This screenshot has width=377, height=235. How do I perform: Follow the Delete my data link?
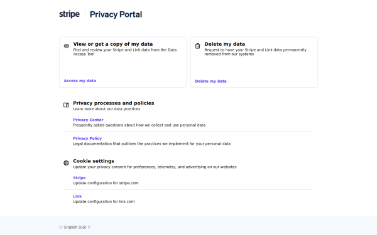pyautogui.click(x=210, y=81)
